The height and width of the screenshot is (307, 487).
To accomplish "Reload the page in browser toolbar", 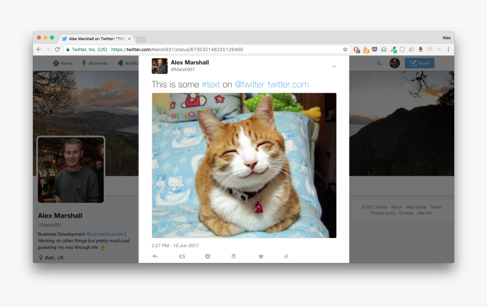I will (x=57, y=50).
